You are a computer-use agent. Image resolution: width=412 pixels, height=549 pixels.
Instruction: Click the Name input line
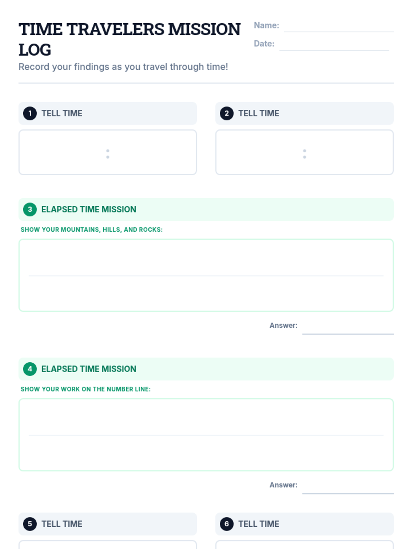(x=339, y=27)
